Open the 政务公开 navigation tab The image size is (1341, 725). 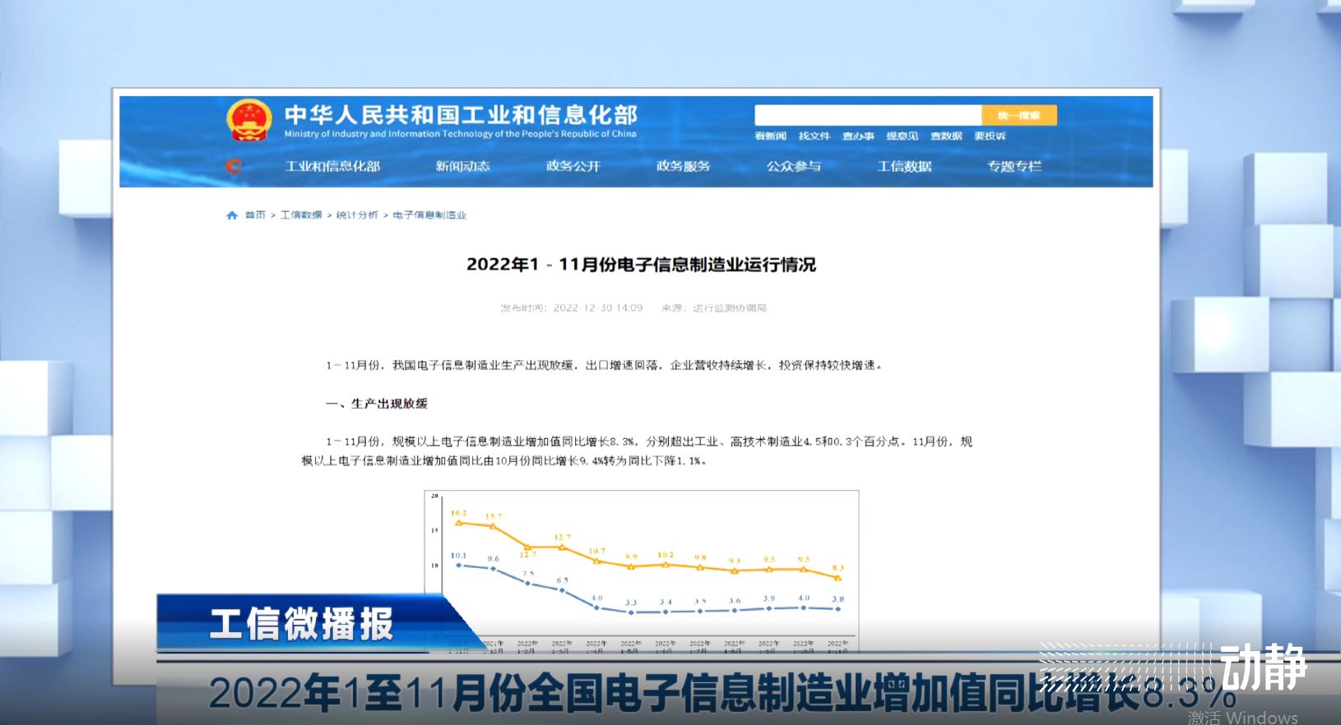tap(573, 166)
